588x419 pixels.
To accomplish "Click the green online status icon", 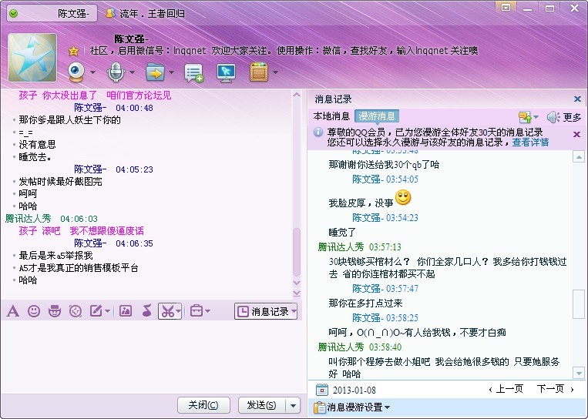I will coord(14,14).
